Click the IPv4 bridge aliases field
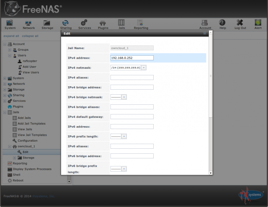Image resolution: width=268 pixels, height=207 pixels. tap(132, 107)
